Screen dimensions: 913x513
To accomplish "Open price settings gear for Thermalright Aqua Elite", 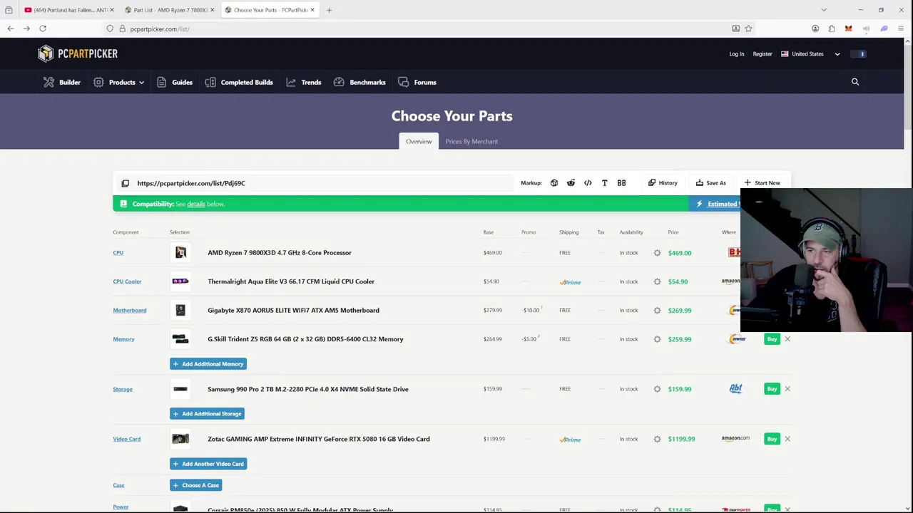I will 657,281.
